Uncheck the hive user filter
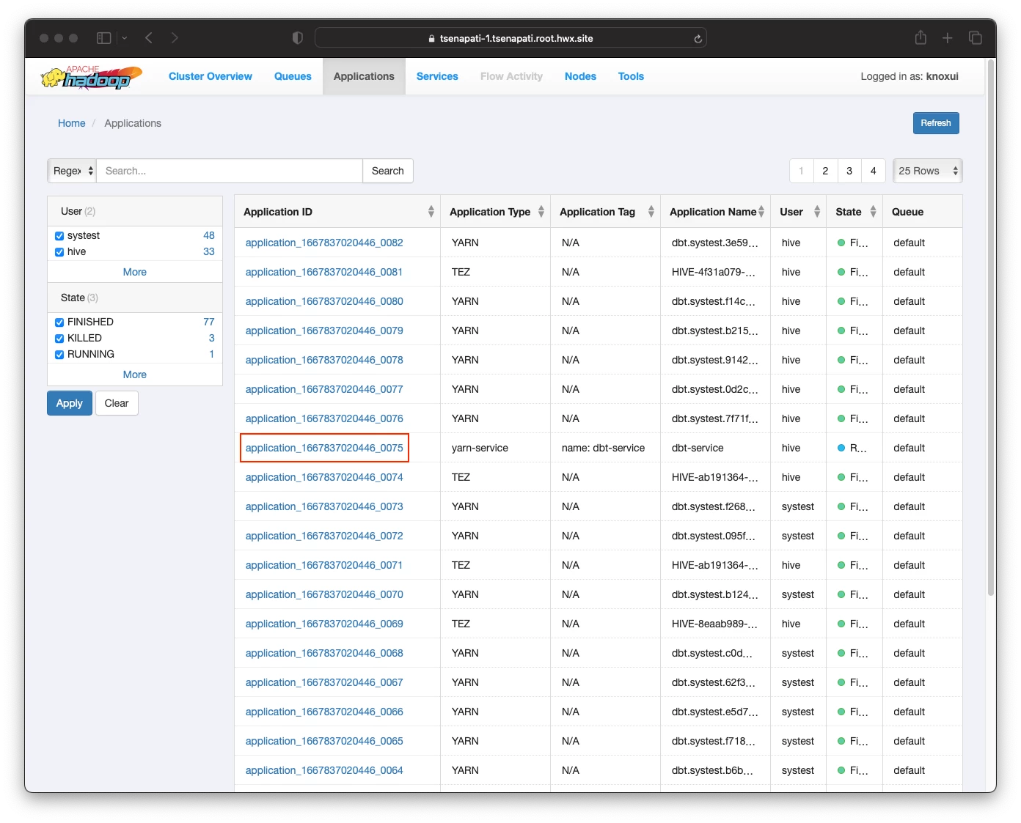 [x=59, y=252]
